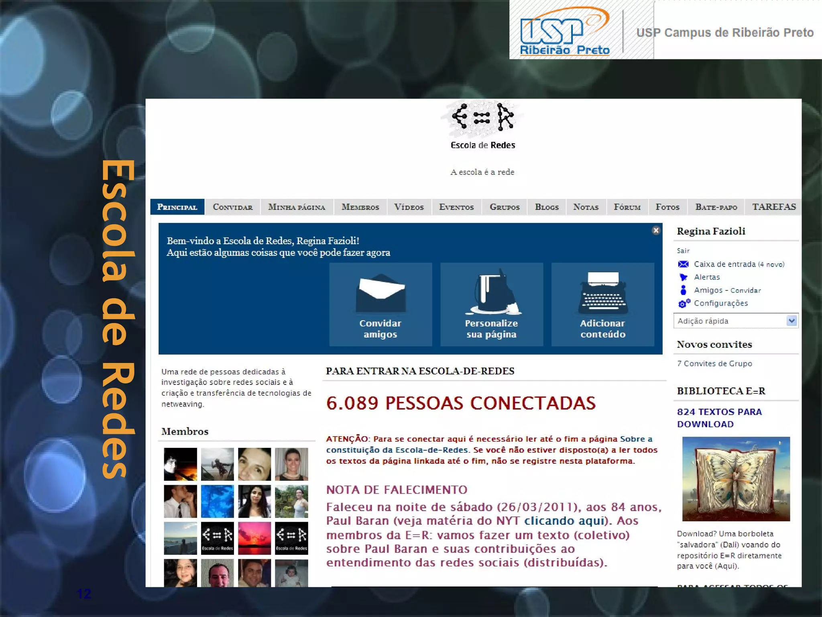The width and height of the screenshot is (822, 617).
Task: Click the 'A escola é a rede' tagline
Action: [x=482, y=172]
